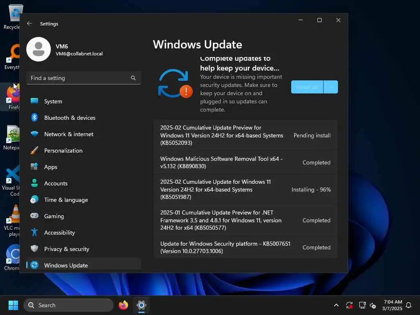Maximize the Settings window
Viewport: 420px width, 315px height.
tap(319, 20)
